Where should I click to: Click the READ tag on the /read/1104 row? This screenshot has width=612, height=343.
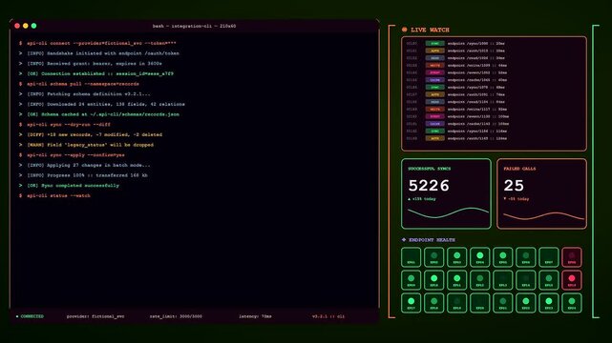tap(434, 102)
